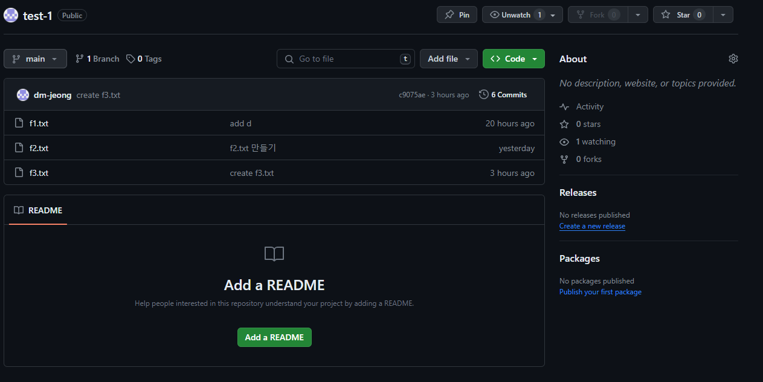Click the file icon next to f3.txt
Image resolution: width=763 pixels, height=382 pixels.
tap(19, 173)
